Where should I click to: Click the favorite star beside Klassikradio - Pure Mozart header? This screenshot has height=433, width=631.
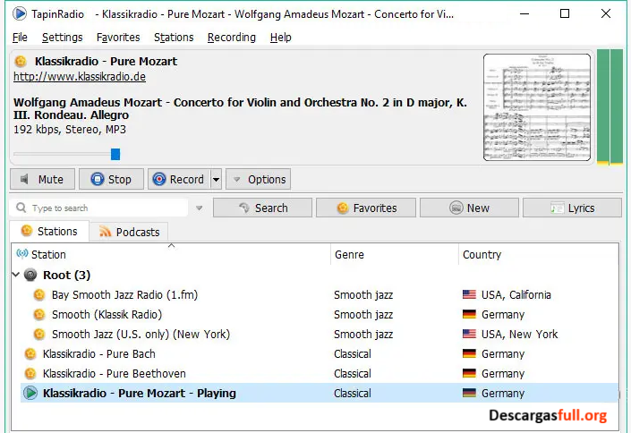click(21, 62)
